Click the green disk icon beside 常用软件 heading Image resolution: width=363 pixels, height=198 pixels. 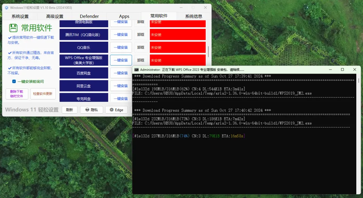coord(13,28)
